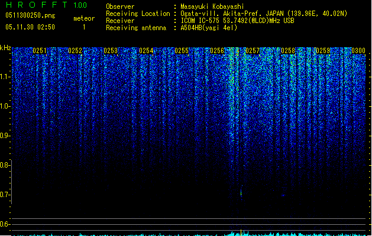Click the observer name Masayuki Kobayashi
The height and width of the screenshot is (236, 372).
coord(212,6)
